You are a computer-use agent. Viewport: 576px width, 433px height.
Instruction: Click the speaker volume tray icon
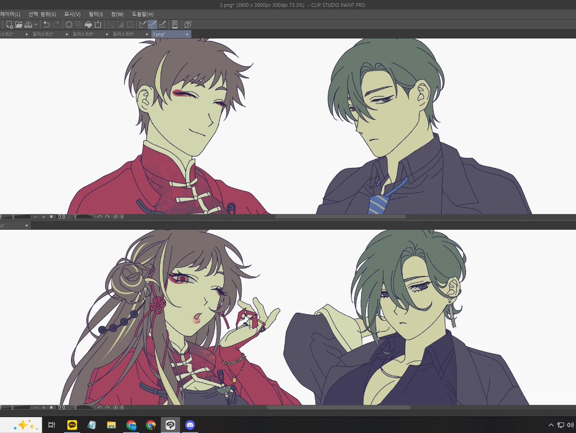[570, 425]
